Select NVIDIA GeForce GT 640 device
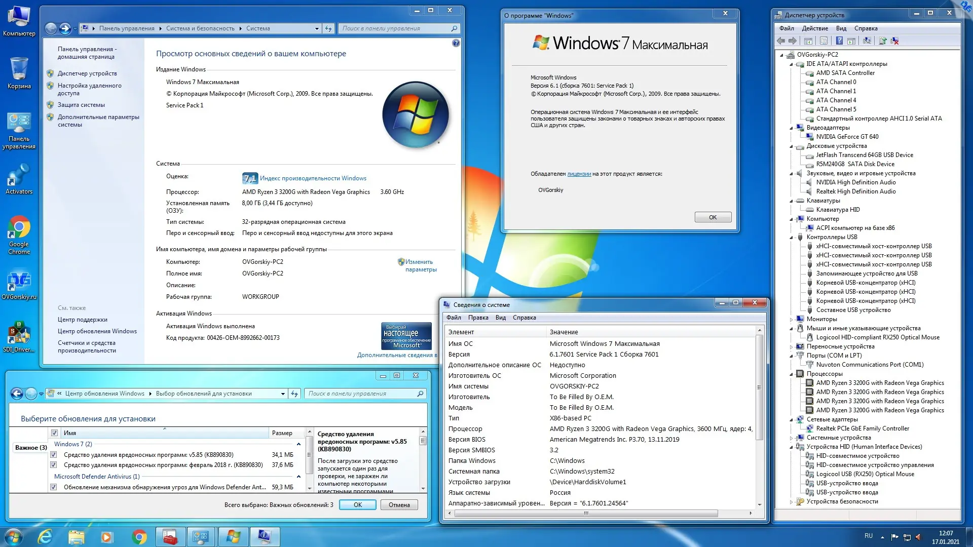This screenshot has height=547, width=973. [x=847, y=137]
